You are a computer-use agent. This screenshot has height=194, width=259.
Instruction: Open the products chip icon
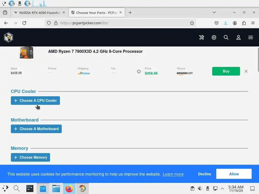point(214,37)
